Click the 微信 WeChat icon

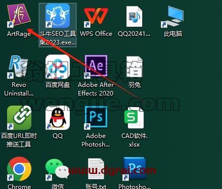pyautogui.click(x=58, y=169)
